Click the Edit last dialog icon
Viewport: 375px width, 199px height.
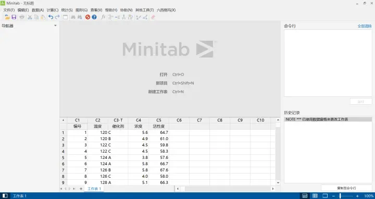(65, 17)
